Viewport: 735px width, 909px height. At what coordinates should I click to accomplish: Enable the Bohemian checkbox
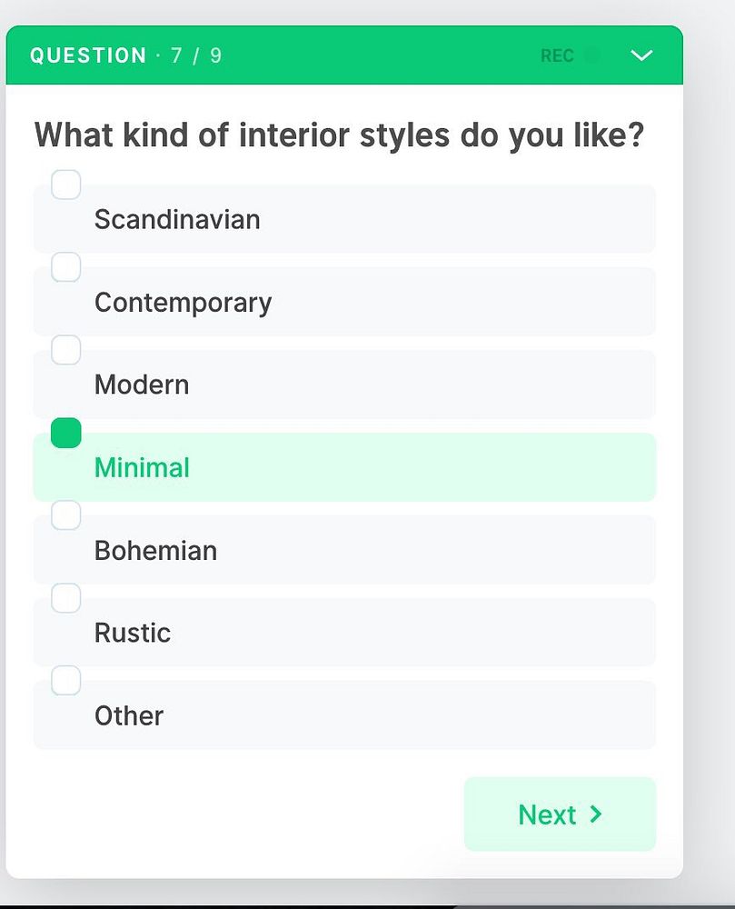(66, 515)
